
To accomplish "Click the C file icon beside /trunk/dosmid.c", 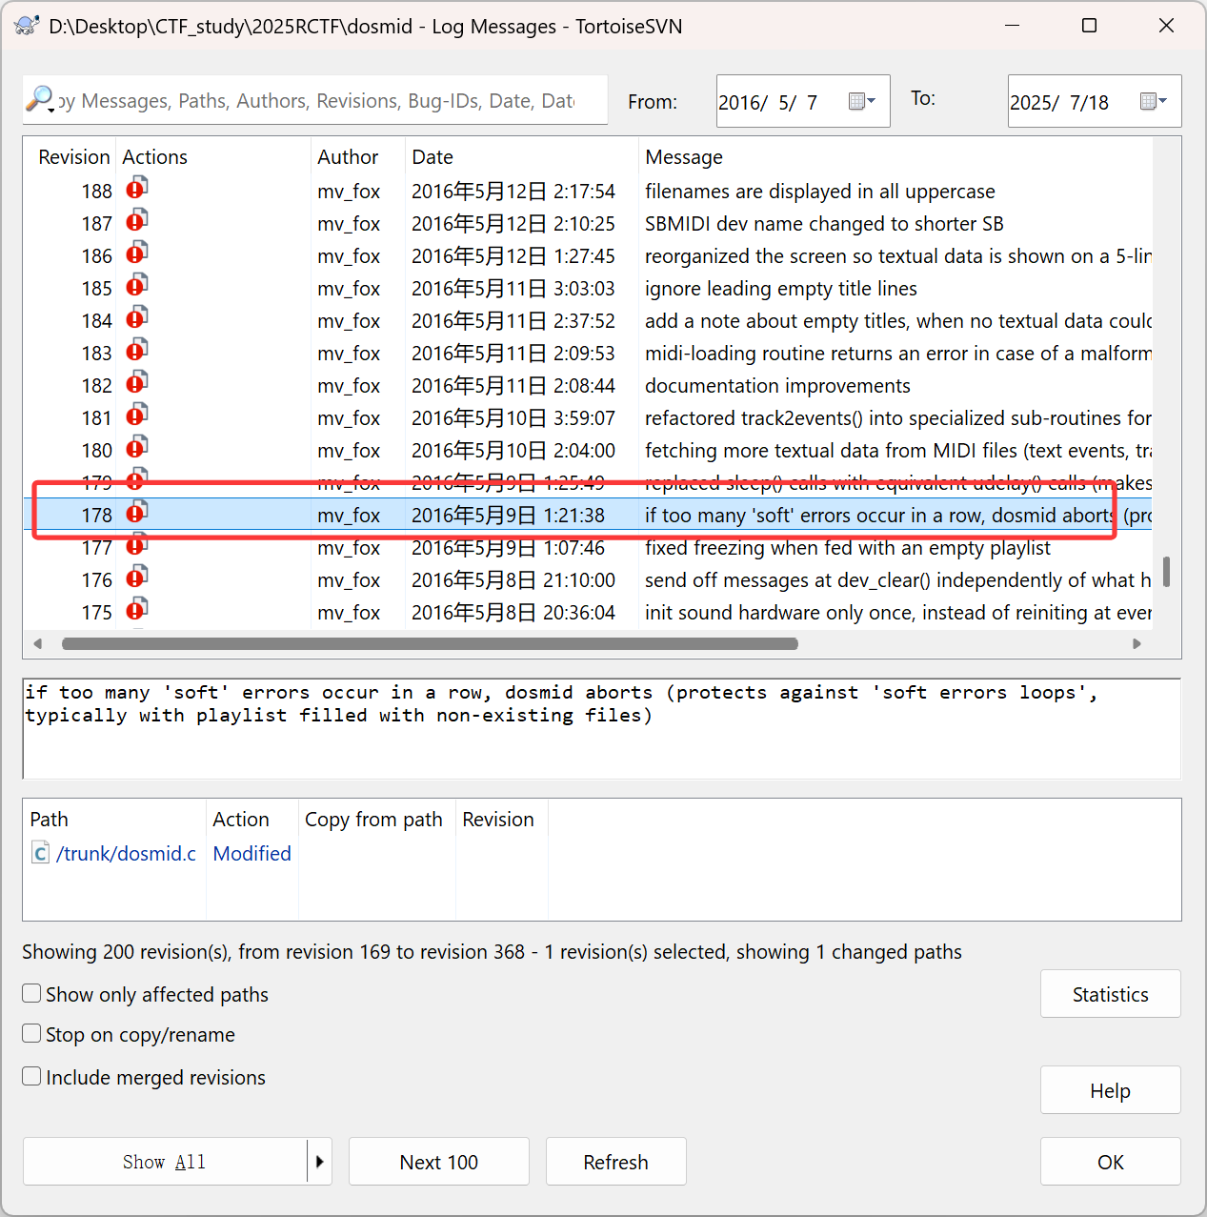I will 40,852.
